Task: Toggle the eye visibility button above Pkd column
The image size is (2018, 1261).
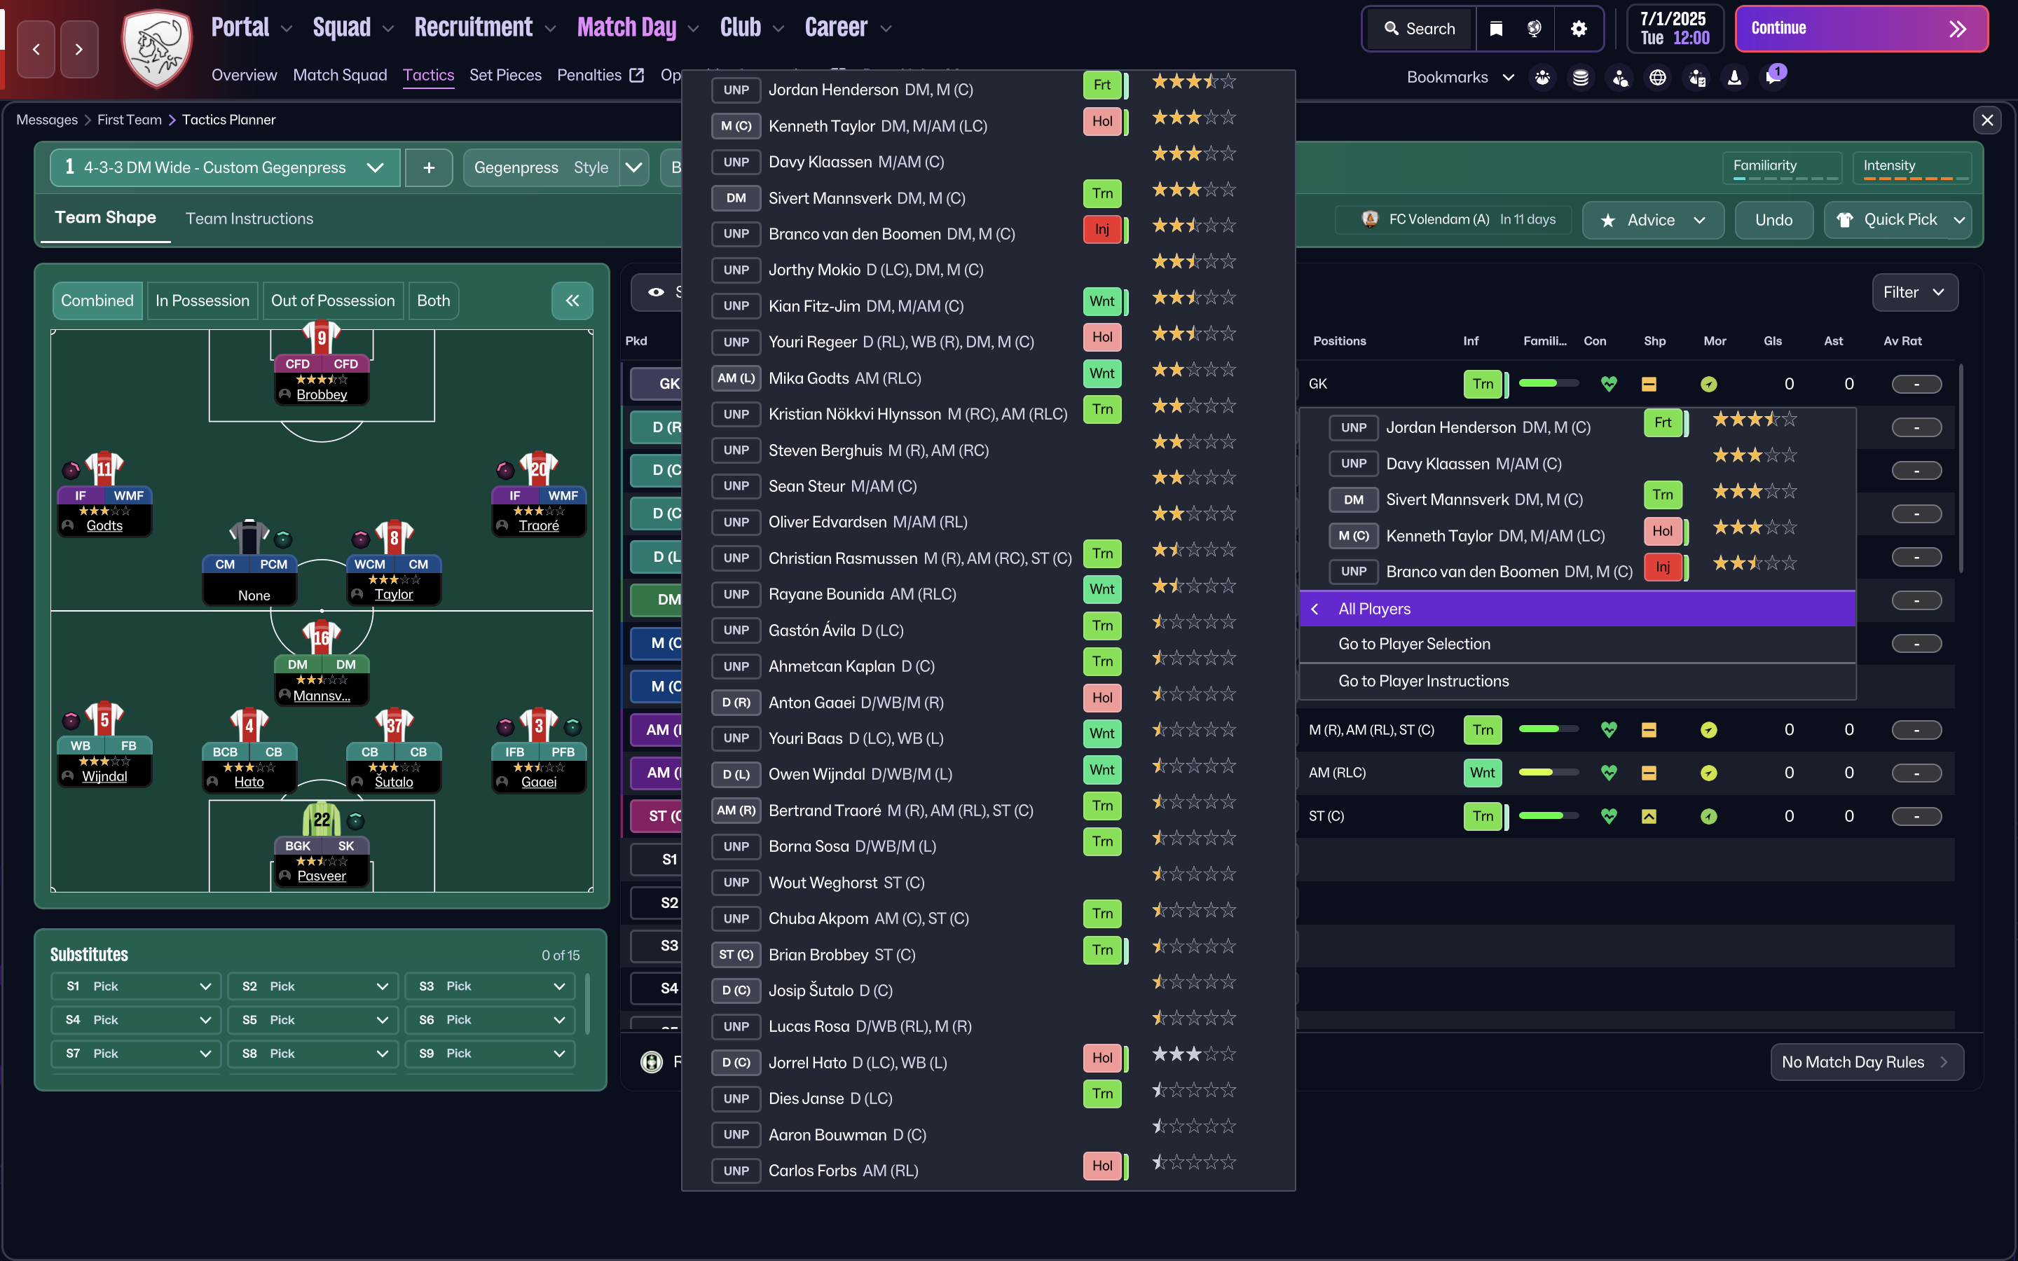Action: pyautogui.click(x=657, y=292)
